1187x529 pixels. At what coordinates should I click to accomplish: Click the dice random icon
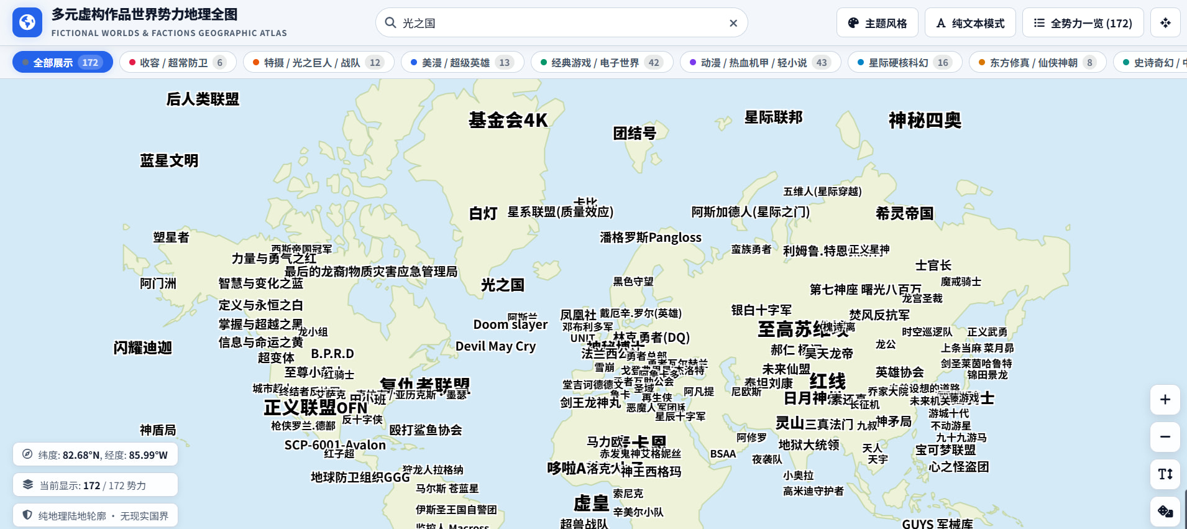[1165, 512]
